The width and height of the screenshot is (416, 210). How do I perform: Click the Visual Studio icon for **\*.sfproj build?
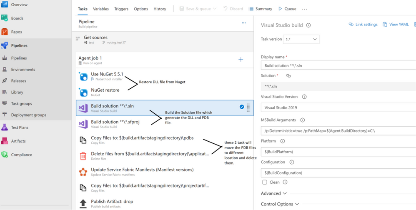83,124
